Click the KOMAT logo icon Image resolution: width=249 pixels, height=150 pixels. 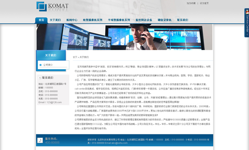pyautogui.click(x=41, y=6)
